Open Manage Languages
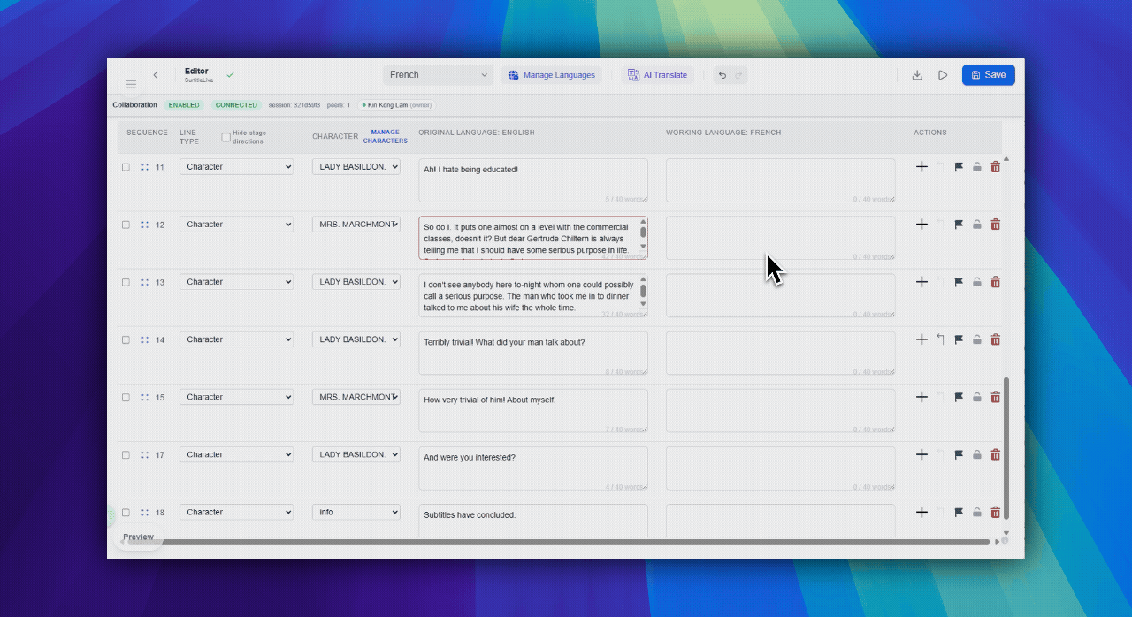Image resolution: width=1132 pixels, height=617 pixels. 552,75
